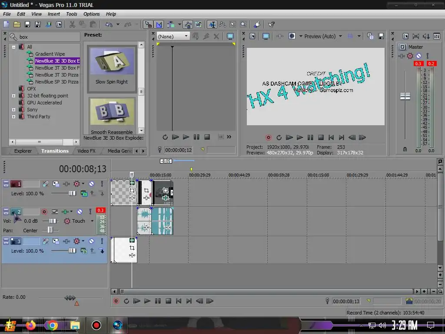The width and height of the screenshot is (445, 334).
Task: Click Record button in preview transport
Action: pyautogui.click(x=268, y=137)
